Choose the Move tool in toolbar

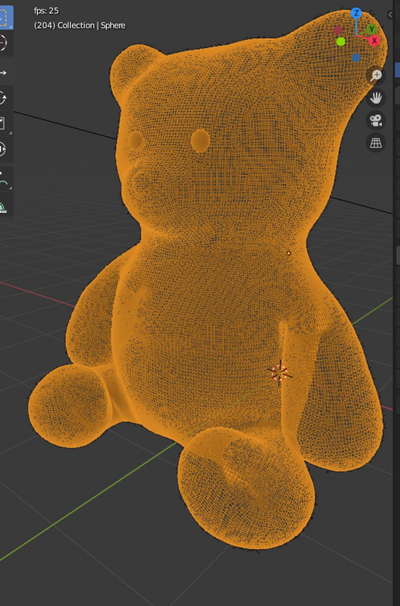[x=6, y=72]
